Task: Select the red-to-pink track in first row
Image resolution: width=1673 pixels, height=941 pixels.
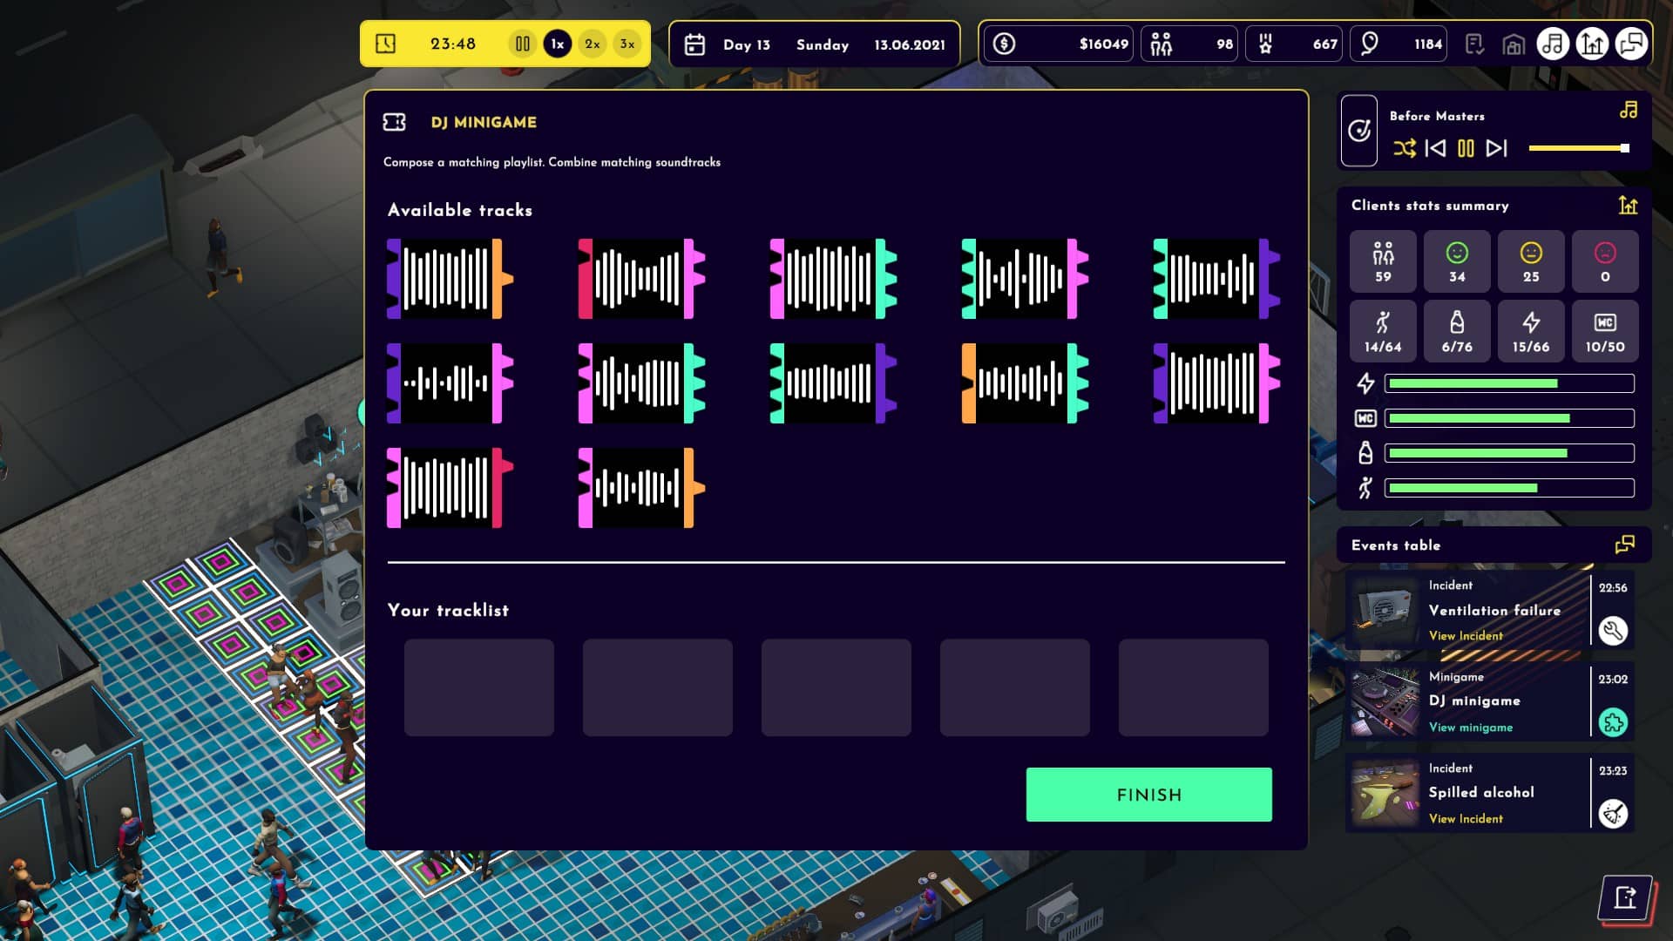Action: 641,279
